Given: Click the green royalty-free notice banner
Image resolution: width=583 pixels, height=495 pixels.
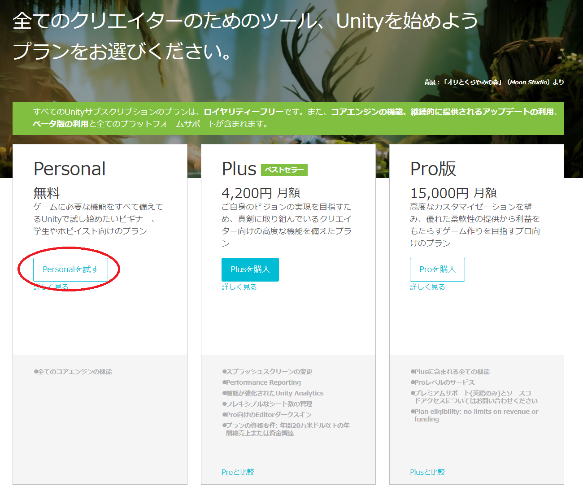Looking at the screenshot, I should click(288, 118).
